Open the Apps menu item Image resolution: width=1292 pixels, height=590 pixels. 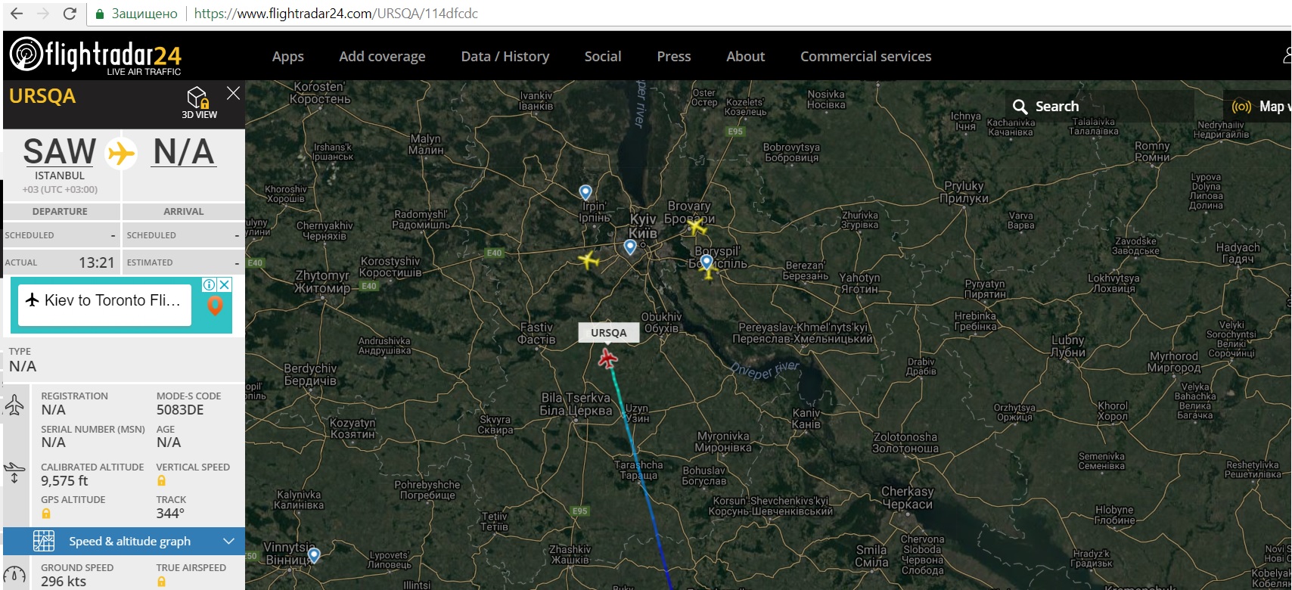[288, 57]
